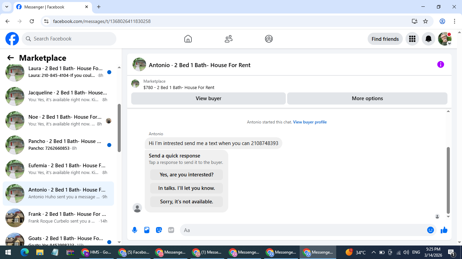Screen dimensions: 462x259
Task: Send quick reply "Sorry, it's not available."
Action: tap(187, 202)
